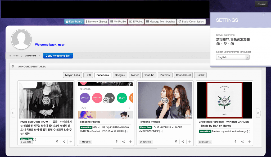
Task: Switch to the E Wallet tab
Action: click(x=136, y=22)
